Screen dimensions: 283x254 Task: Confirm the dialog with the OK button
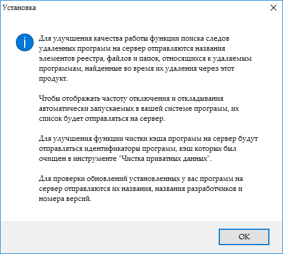pyautogui.click(x=244, y=237)
